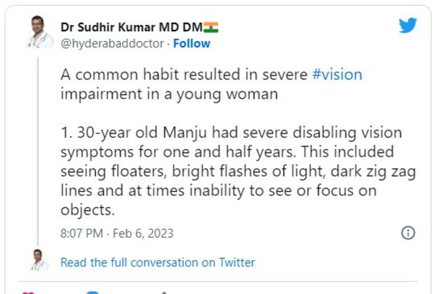Click the final word 'objects.' in tweet

coord(87,210)
